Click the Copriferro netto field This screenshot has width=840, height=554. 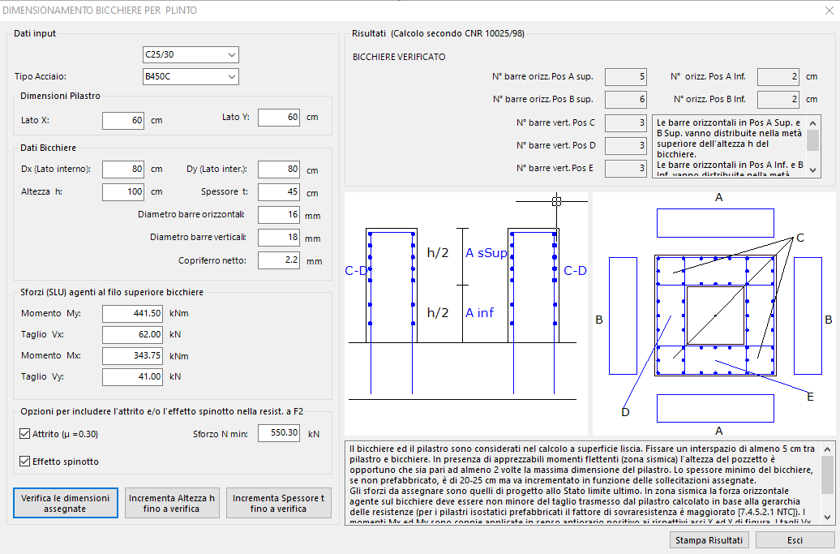tap(279, 260)
